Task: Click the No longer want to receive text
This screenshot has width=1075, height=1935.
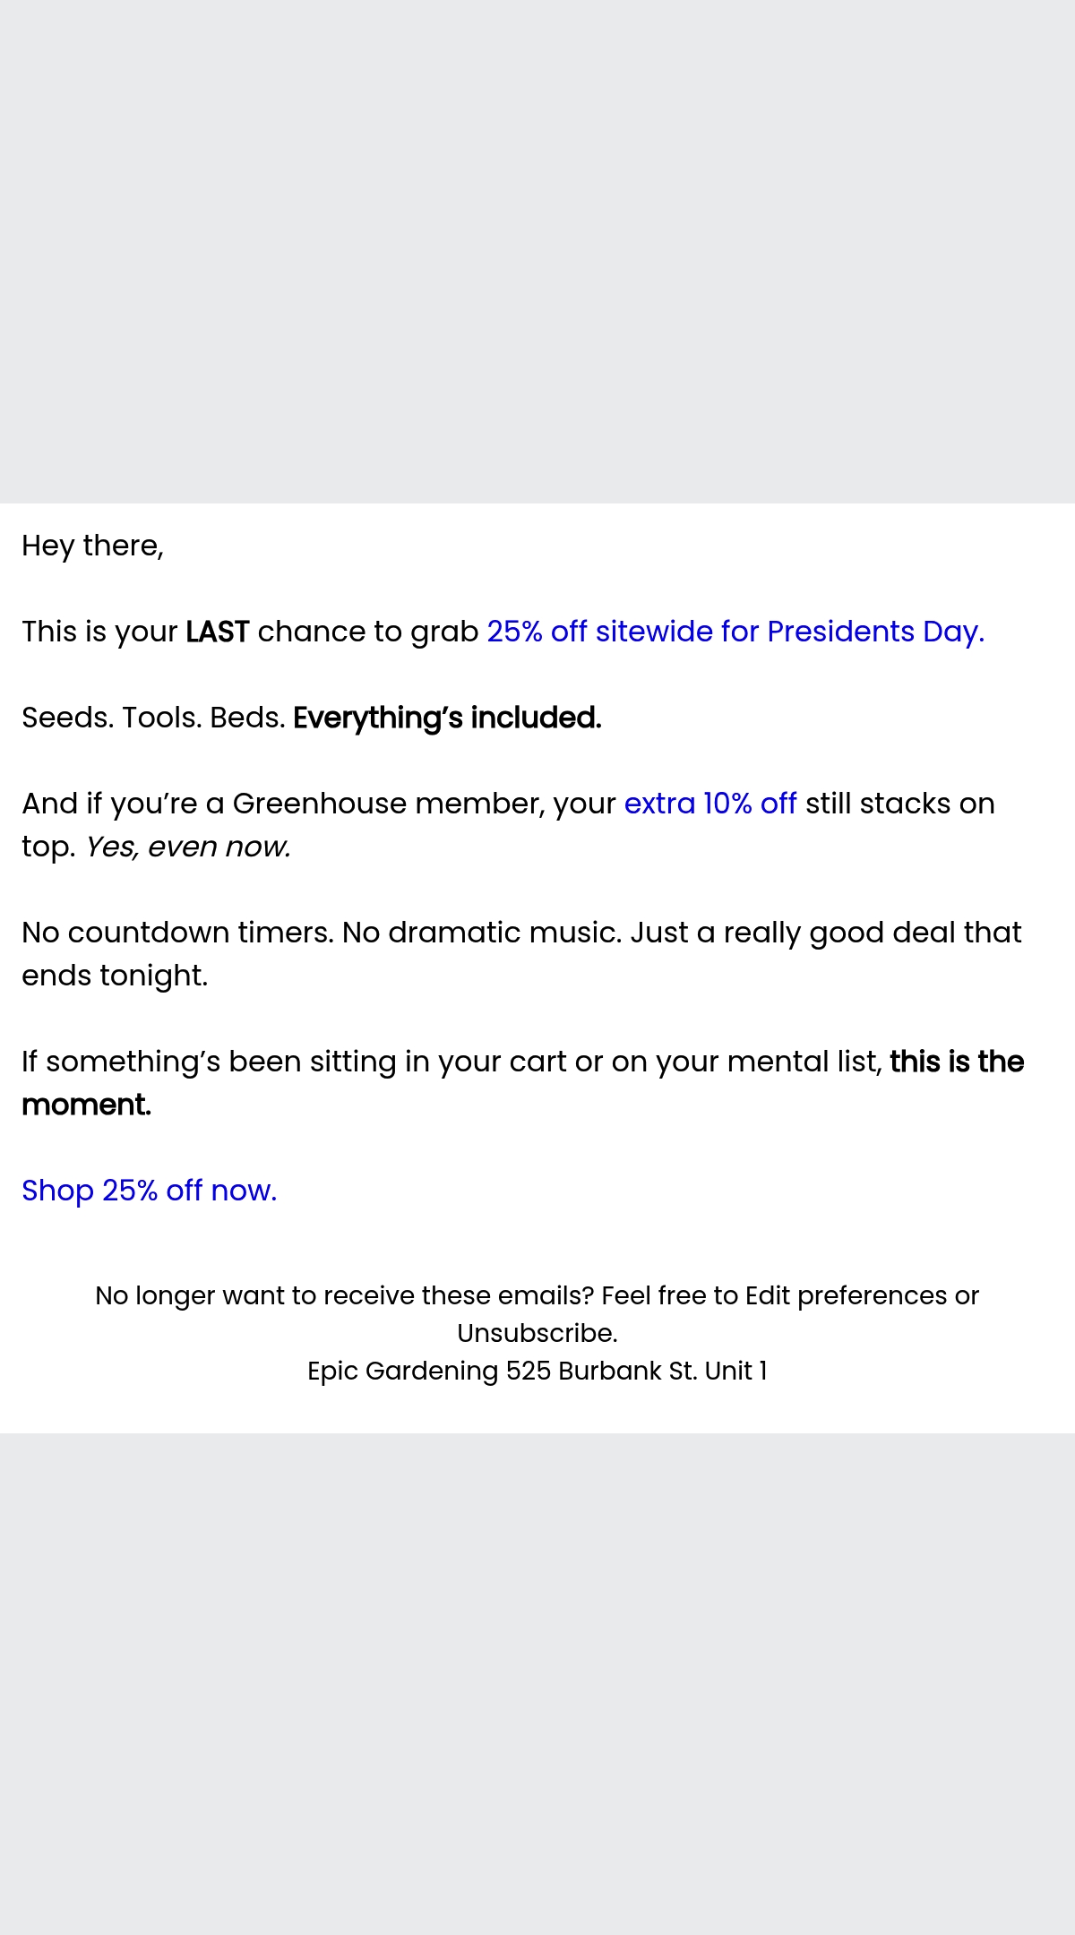Action: click(345, 1295)
